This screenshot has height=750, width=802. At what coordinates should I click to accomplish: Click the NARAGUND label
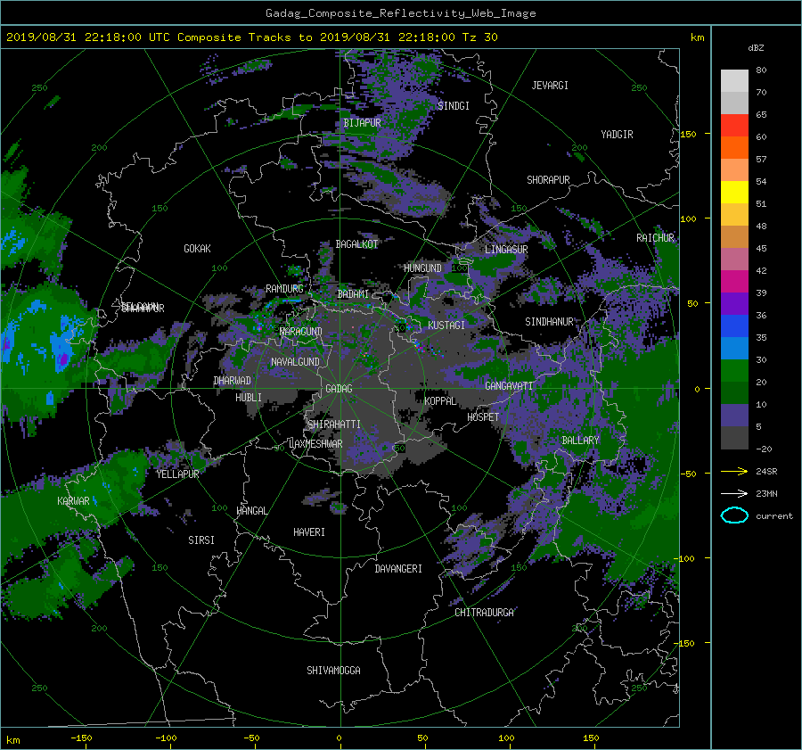point(301,331)
